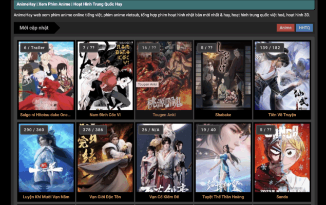Open the Nam Đình Cốc Vi poster

coord(105,77)
